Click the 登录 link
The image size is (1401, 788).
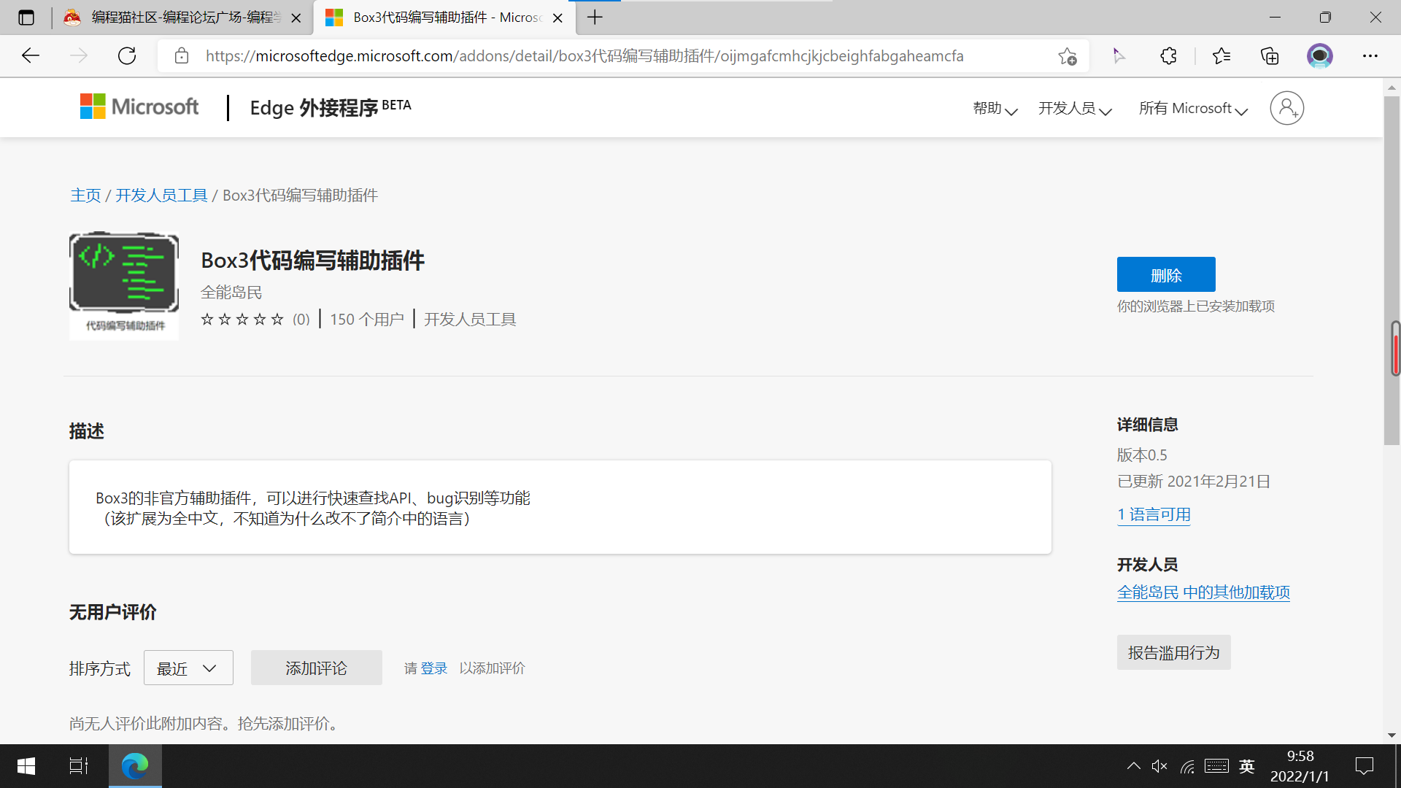point(434,668)
